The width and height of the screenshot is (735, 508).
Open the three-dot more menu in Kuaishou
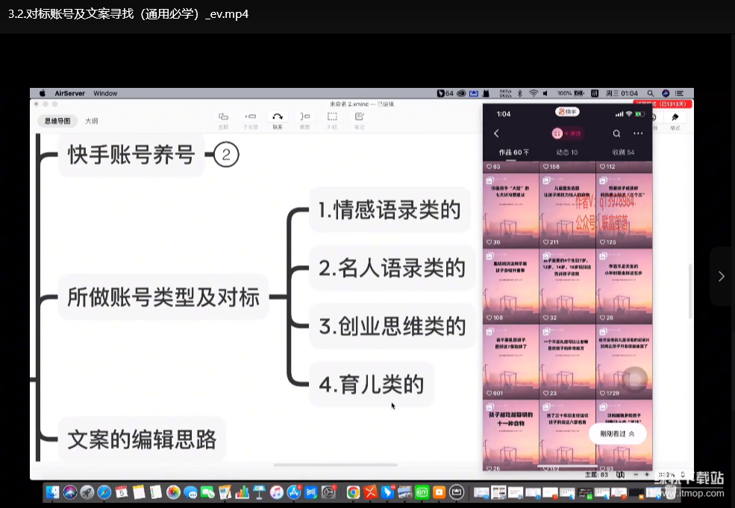coord(638,133)
